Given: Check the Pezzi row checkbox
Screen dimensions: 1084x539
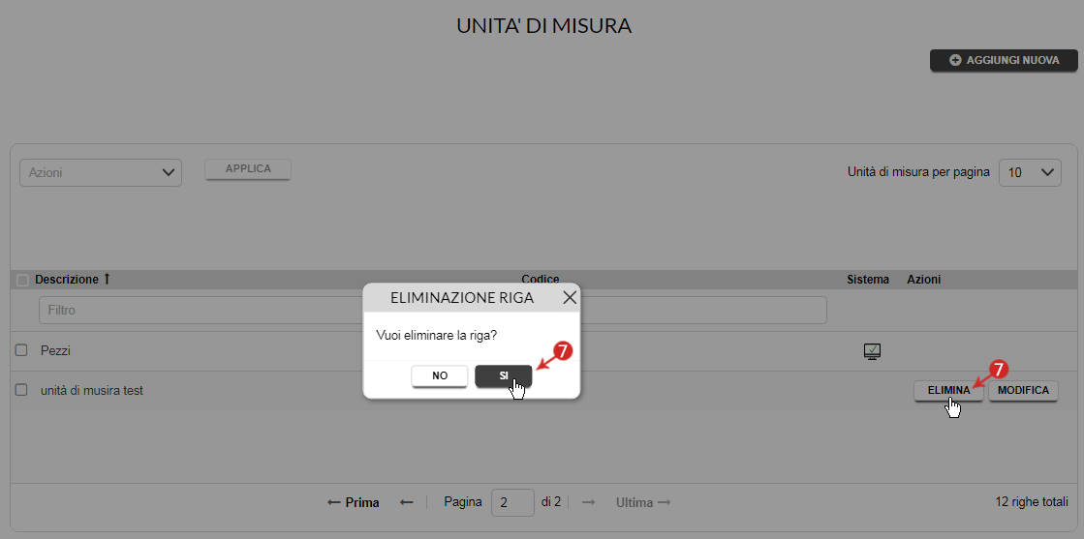Looking at the screenshot, I should coord(21,350).
